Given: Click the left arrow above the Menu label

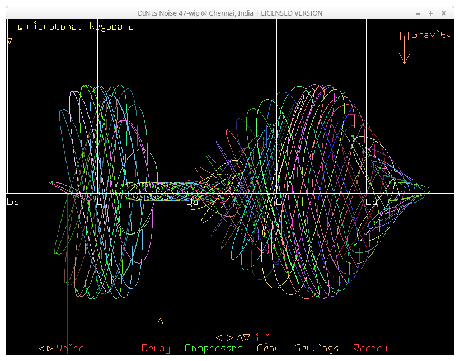Looking at the screenshot, I should point(220,337).
